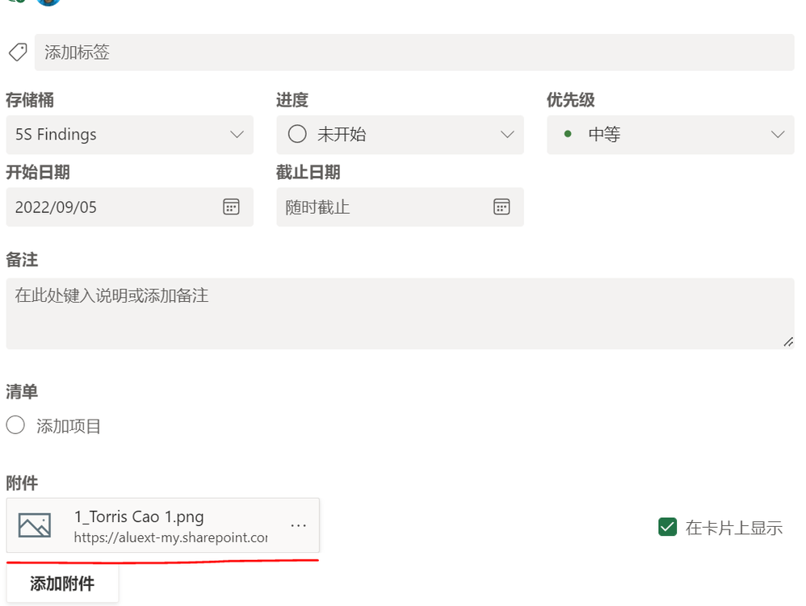Focus the 添加标签 tag input field

[x=414, y=52]
